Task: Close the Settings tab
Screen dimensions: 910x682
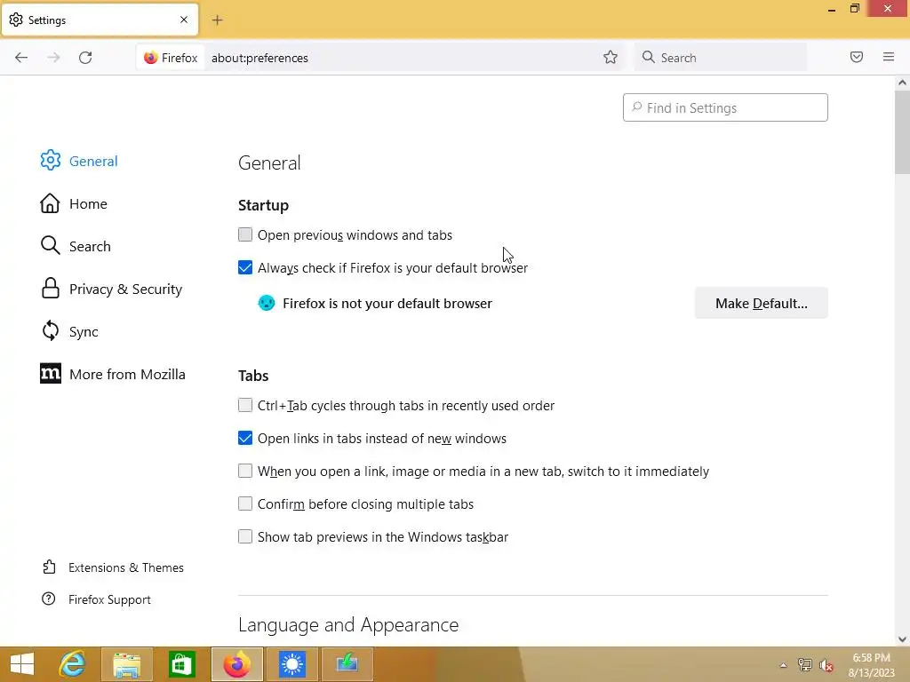Action: pos(184,20)
